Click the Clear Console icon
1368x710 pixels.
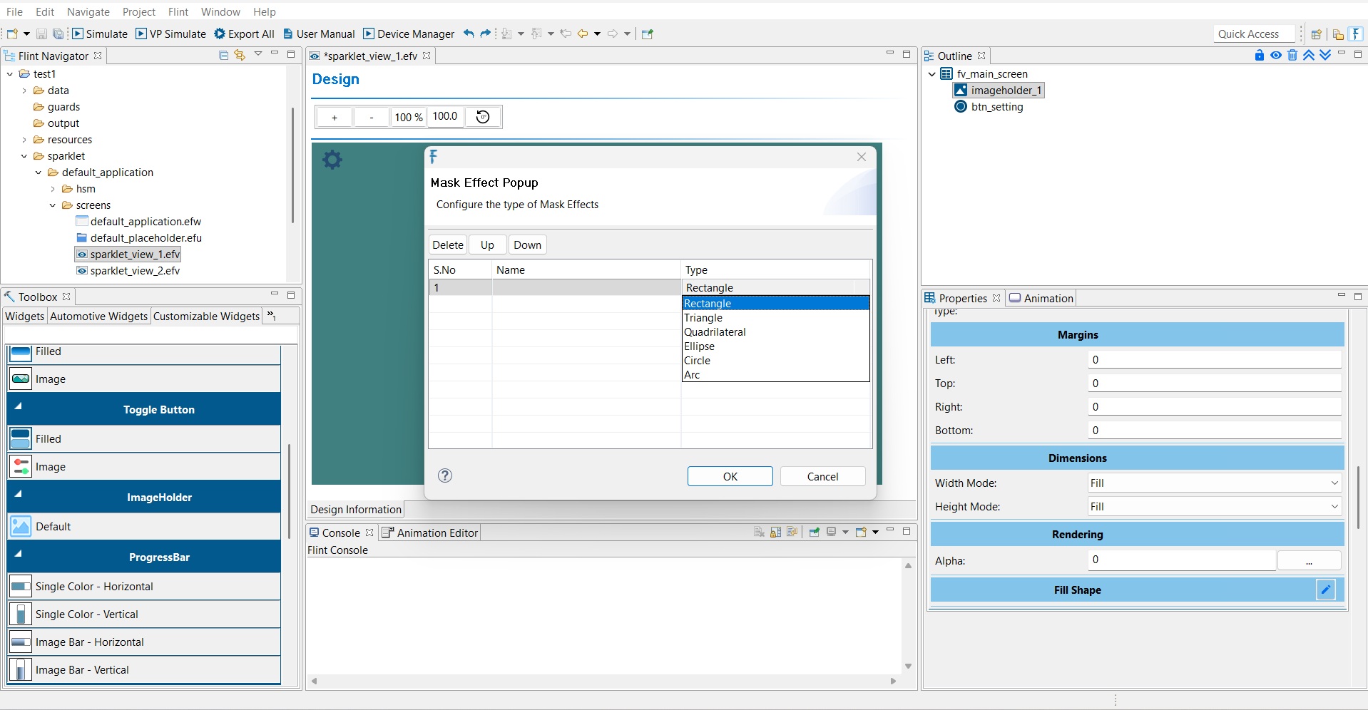tap(759, 532)
